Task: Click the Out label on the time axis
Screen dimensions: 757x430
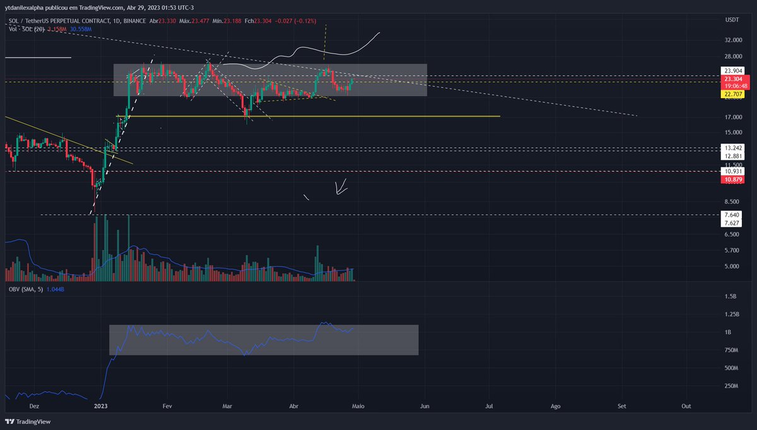Action: pos(686,407)
